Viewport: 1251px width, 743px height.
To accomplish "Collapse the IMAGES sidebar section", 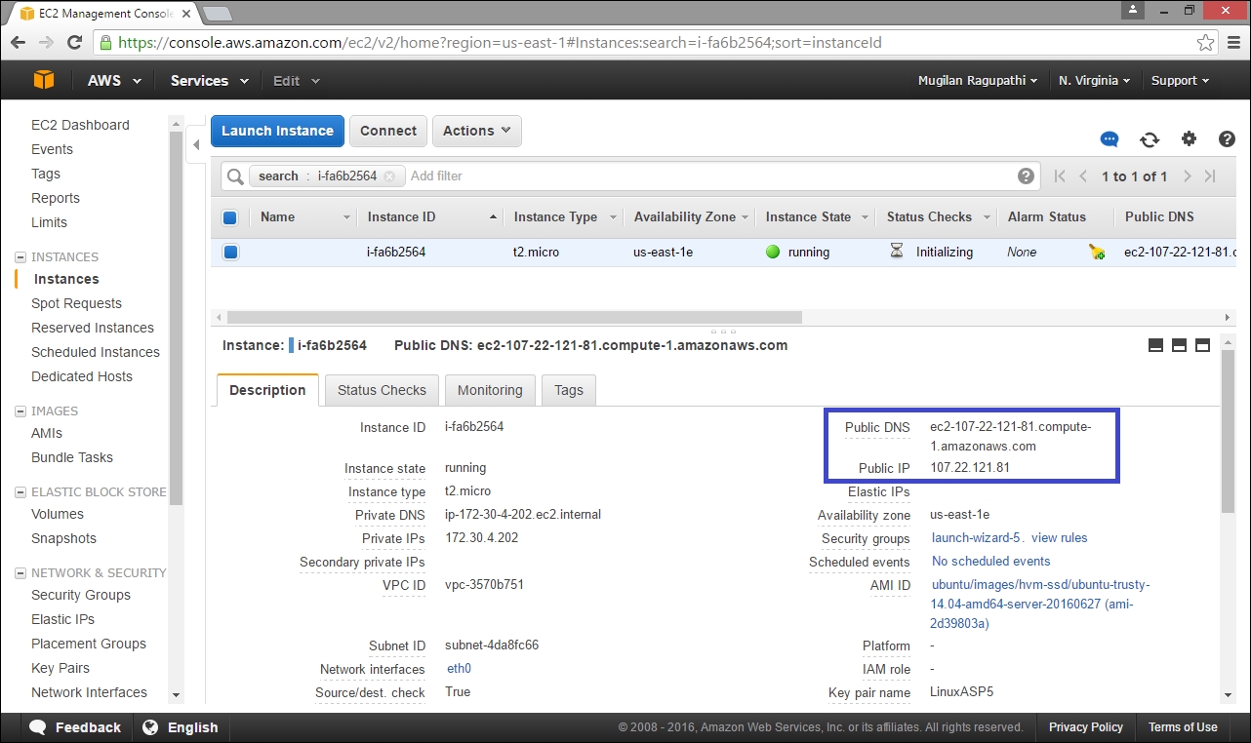I will coord(20,411).
